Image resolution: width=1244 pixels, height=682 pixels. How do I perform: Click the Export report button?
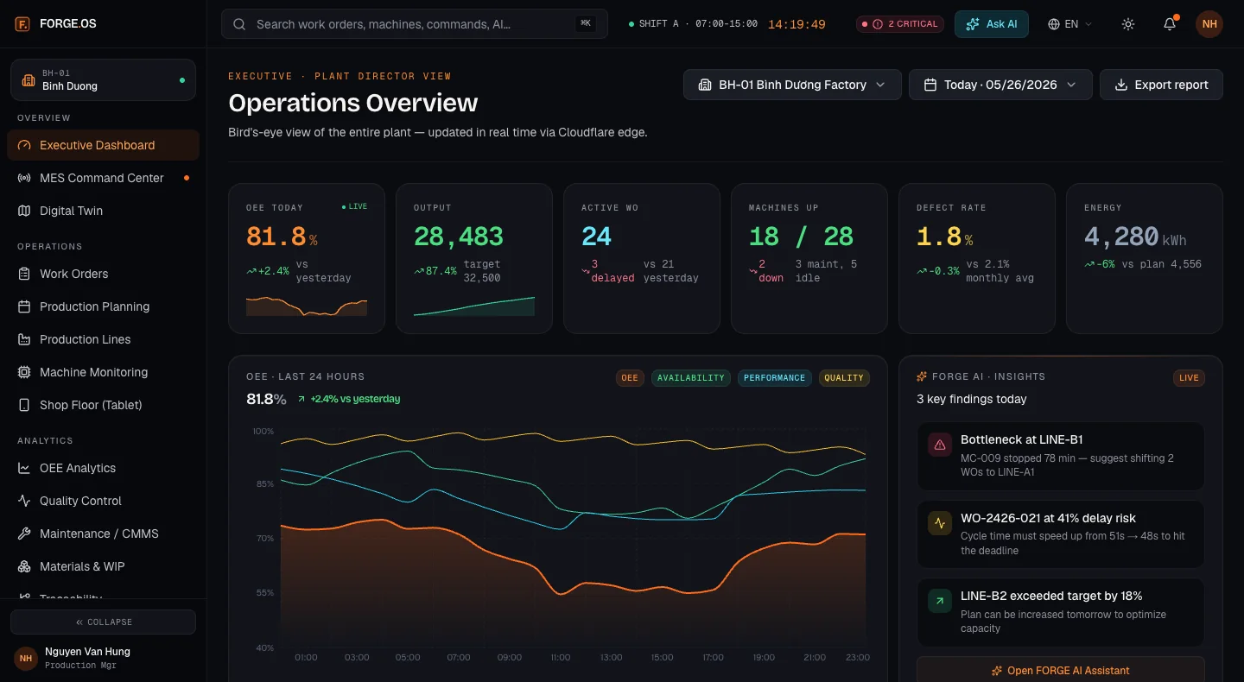(1161, 85)
